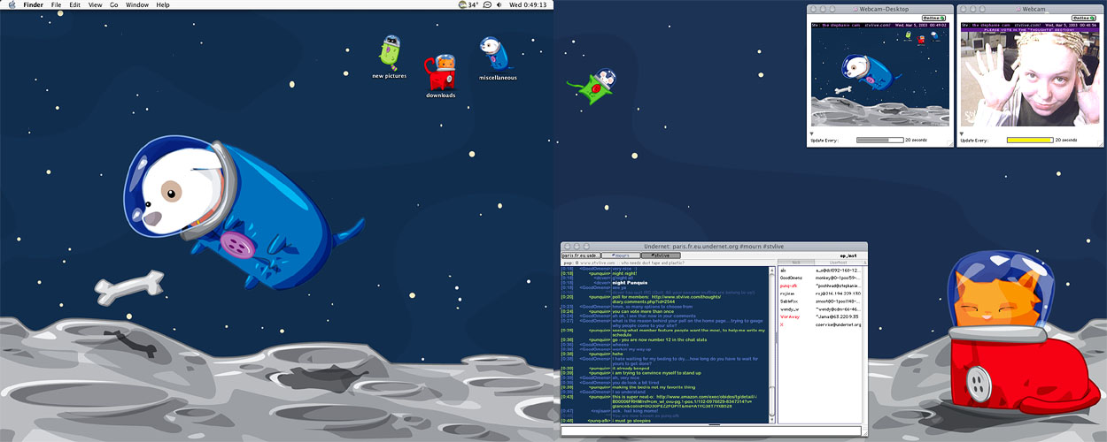
Task: Click the volume speaker icon in menu bar
Action: tap(499, 4)
